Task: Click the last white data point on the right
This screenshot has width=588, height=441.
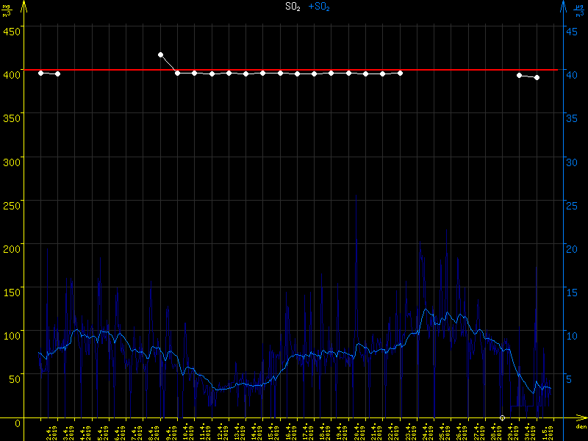Action: tap(537, 77)
